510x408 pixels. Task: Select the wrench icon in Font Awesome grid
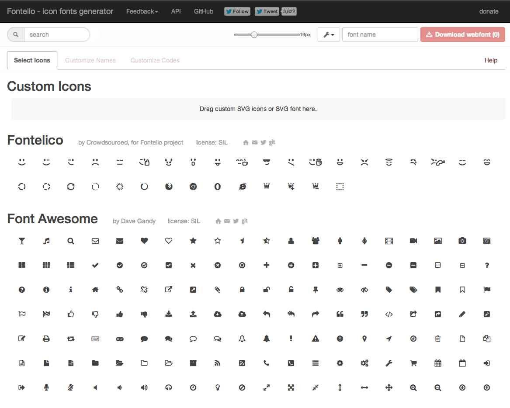[389, 363]
